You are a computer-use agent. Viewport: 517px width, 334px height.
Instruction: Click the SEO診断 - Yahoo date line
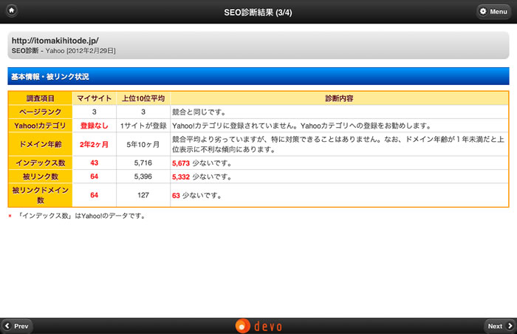coord(64,51)
